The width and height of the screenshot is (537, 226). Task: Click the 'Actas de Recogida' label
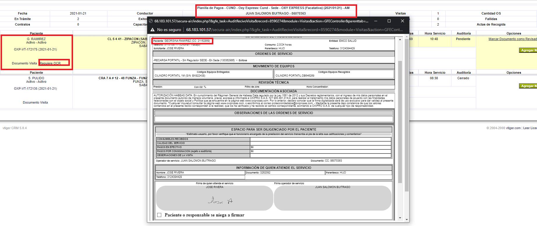click(491, 24)
